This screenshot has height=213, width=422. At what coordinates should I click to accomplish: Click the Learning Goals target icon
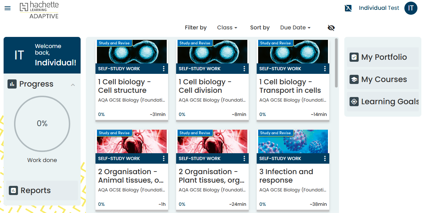tap(354, 102)
